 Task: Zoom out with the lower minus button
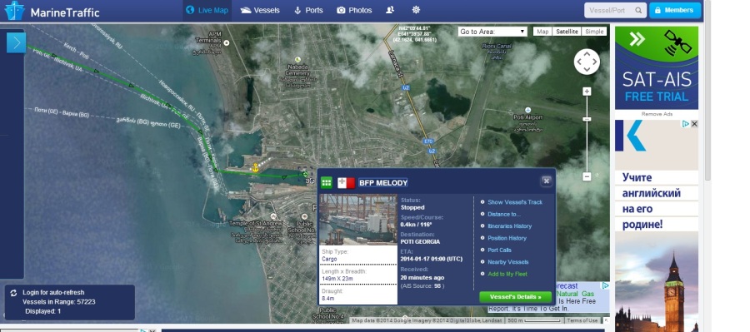click(587, 176)
